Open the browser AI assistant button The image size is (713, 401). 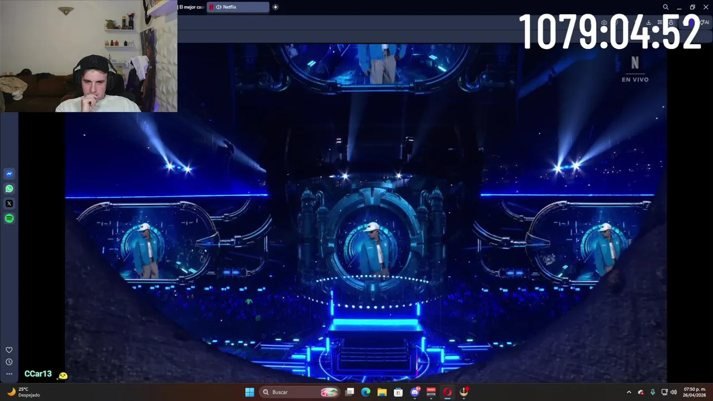pos(705,22)
